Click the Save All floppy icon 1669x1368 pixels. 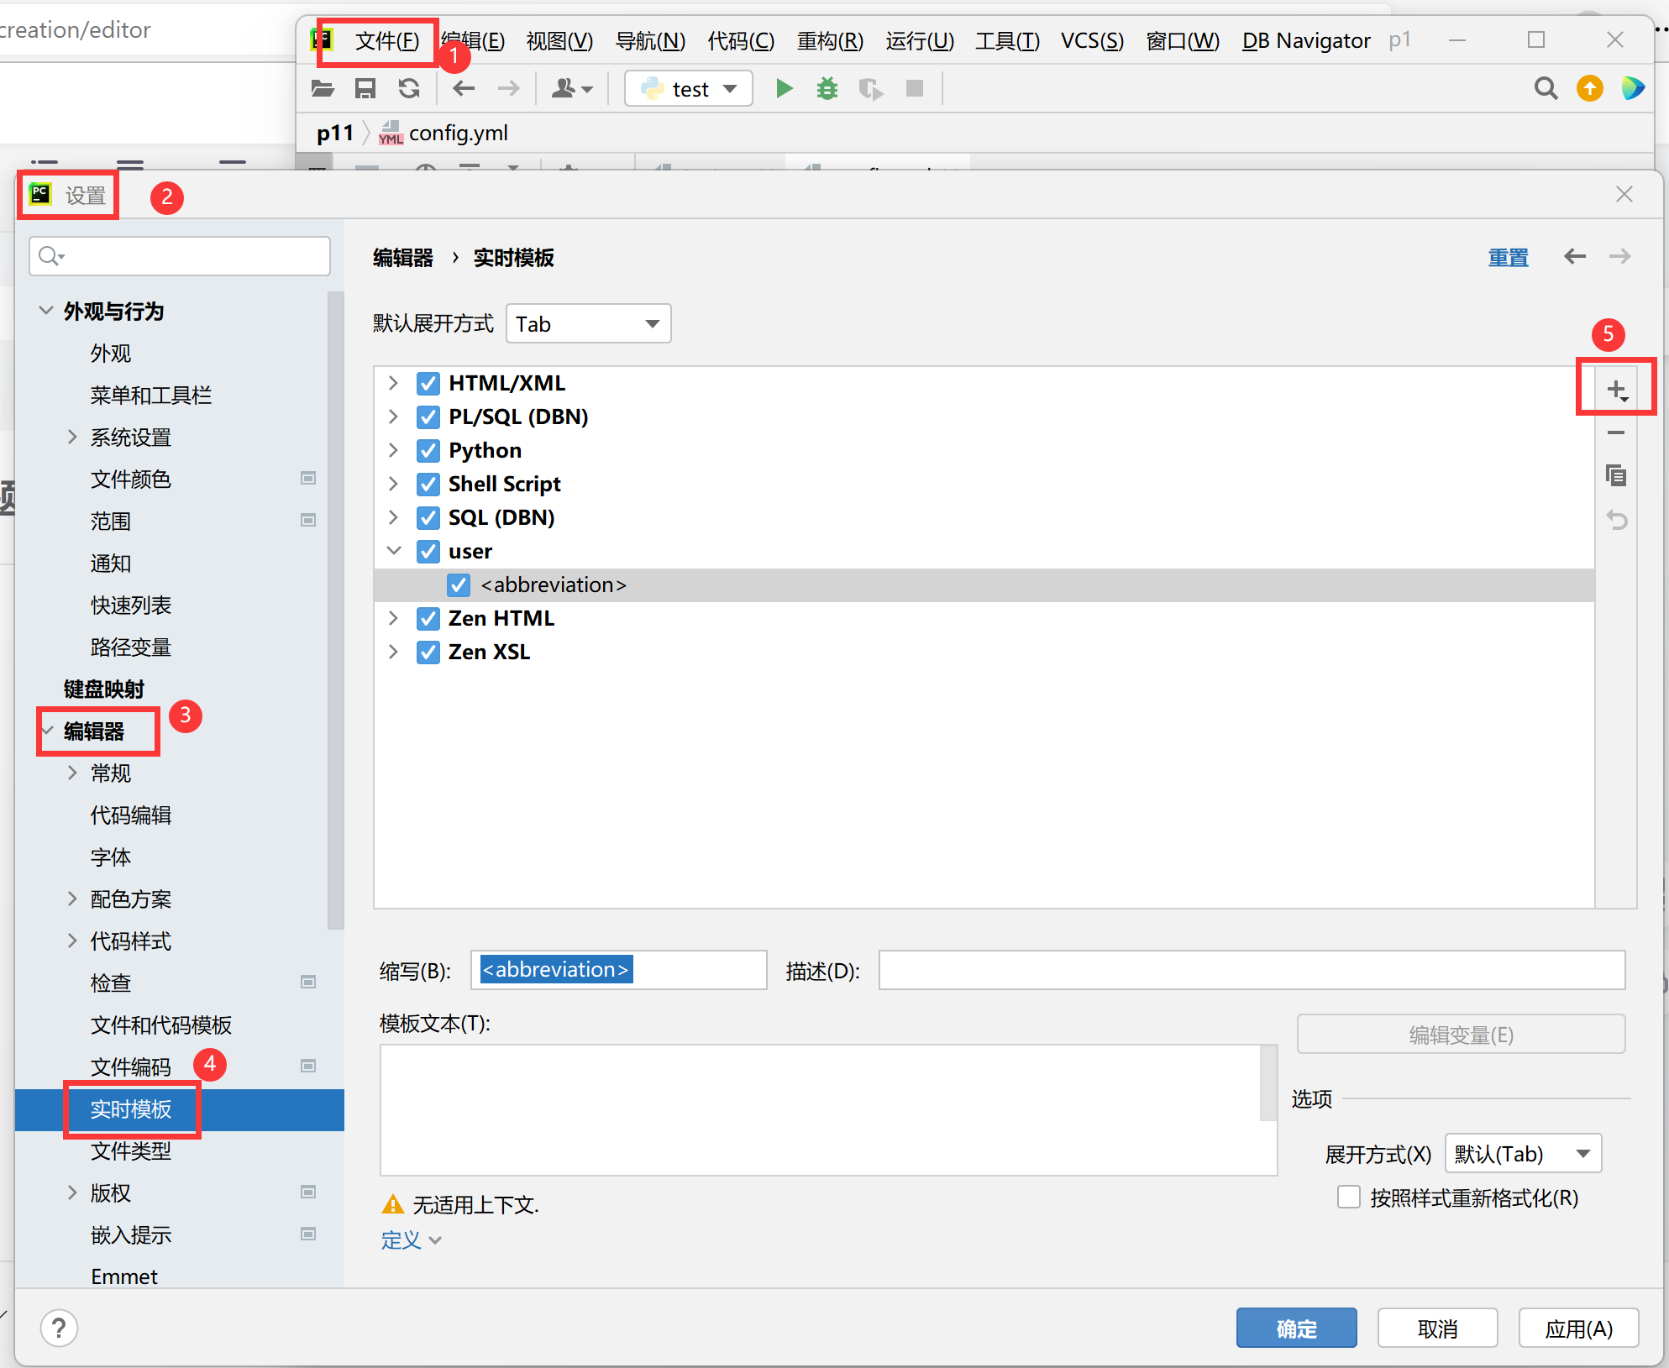tap(365, 88)
